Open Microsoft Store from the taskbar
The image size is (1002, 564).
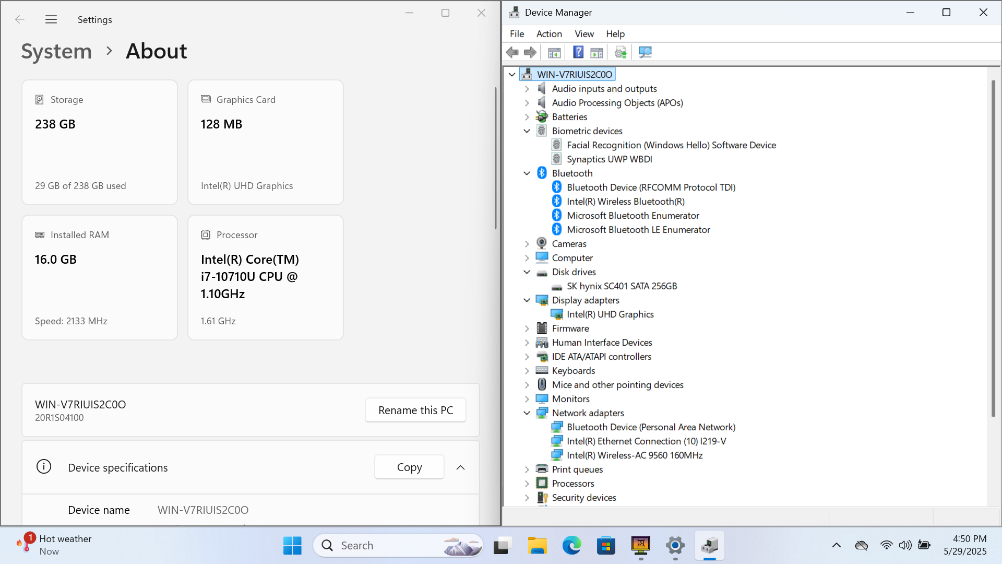pyautogui.click(x=606, y=545)
